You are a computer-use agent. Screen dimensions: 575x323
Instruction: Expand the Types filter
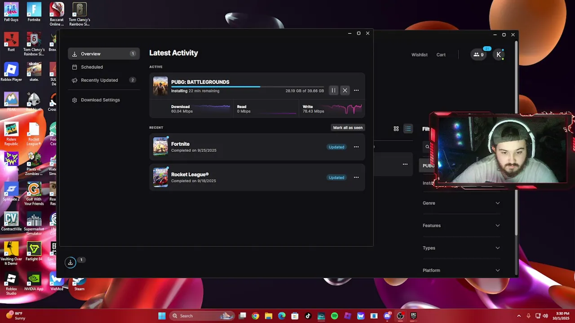(461, 248)
